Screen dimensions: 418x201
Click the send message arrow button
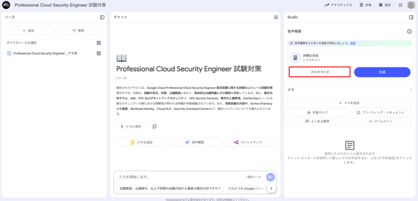[270, 177]
